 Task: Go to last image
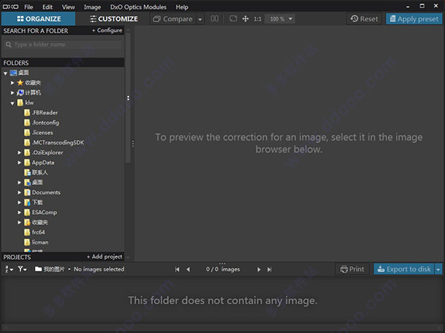click(x=269, y=269)
